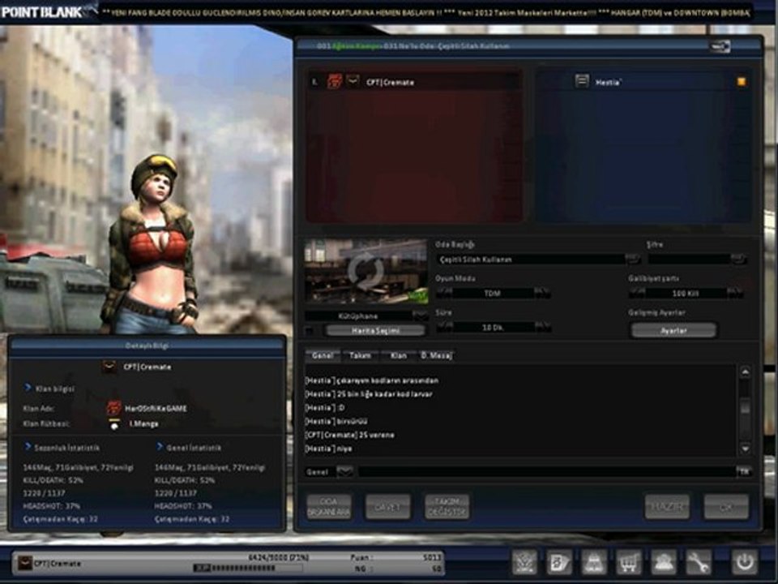
Task: Select next game mode after TDM
Action: 542,293
